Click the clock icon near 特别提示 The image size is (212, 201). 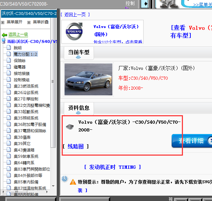pos(65,179)
